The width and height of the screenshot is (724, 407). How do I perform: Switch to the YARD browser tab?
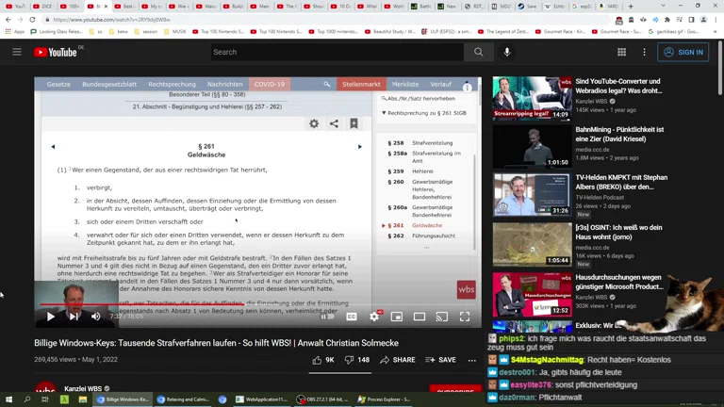pos(609,6)
